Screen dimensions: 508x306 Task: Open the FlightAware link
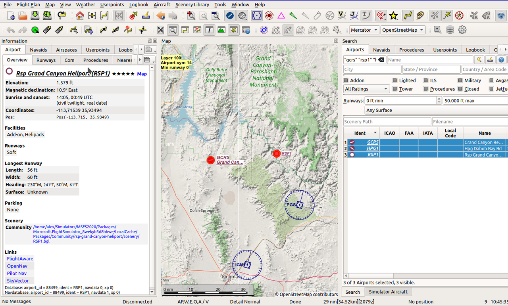tap(20, 259)
